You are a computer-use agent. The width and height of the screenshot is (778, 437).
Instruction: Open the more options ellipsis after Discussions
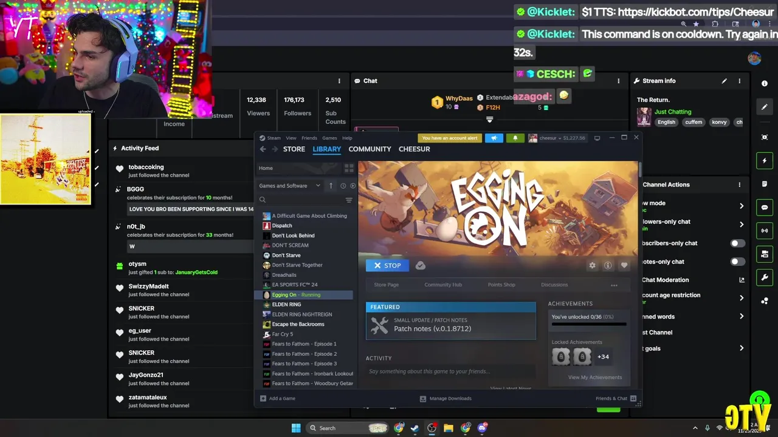point(614,285)
